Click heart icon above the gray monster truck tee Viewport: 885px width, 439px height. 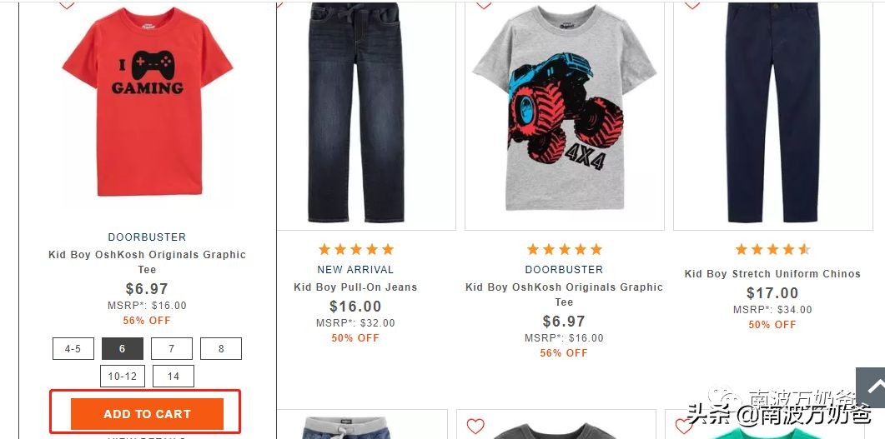tap(484, 5)
